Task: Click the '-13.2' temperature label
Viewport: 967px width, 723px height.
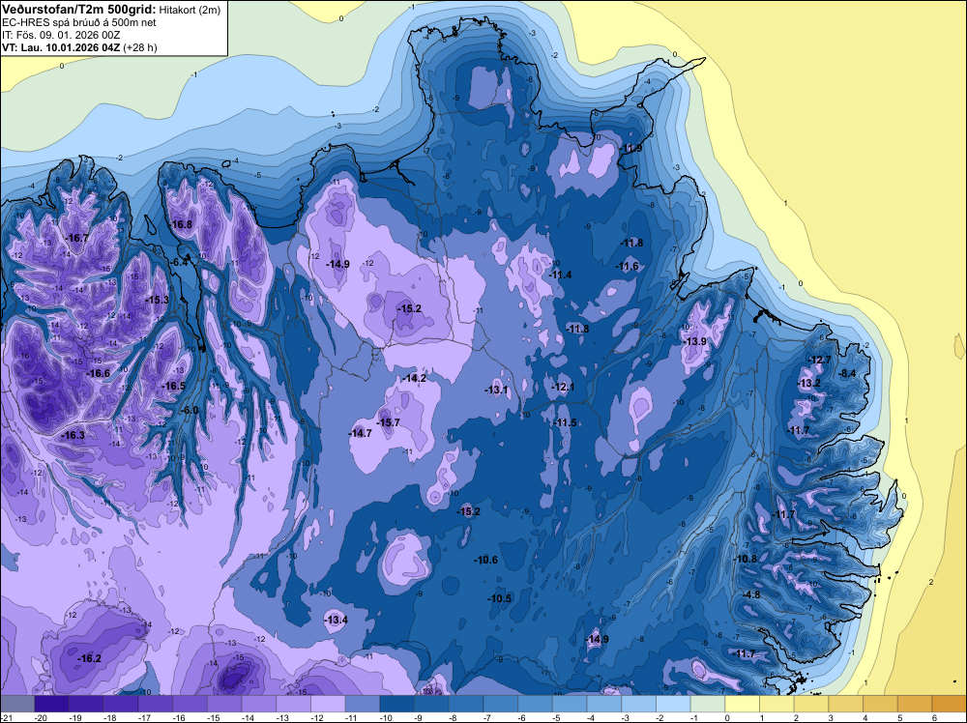Action: point(809,384)
